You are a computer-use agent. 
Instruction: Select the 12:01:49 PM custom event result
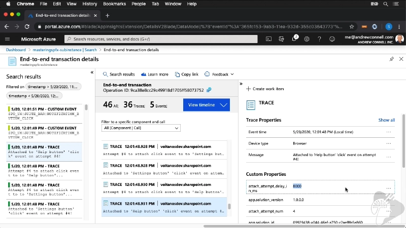pos(44,133)
